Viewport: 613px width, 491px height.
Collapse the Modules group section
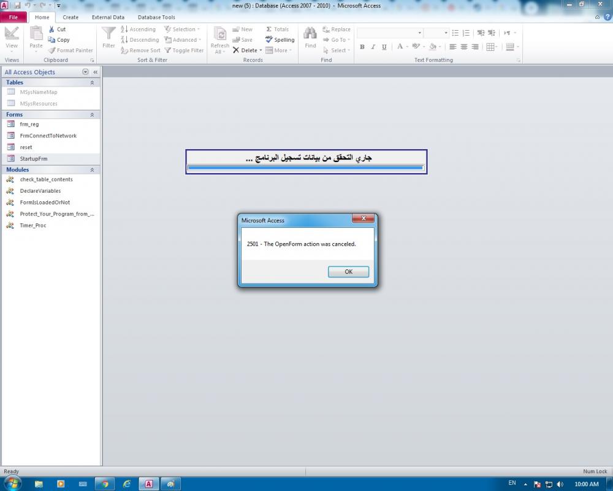tap(92, 170)
